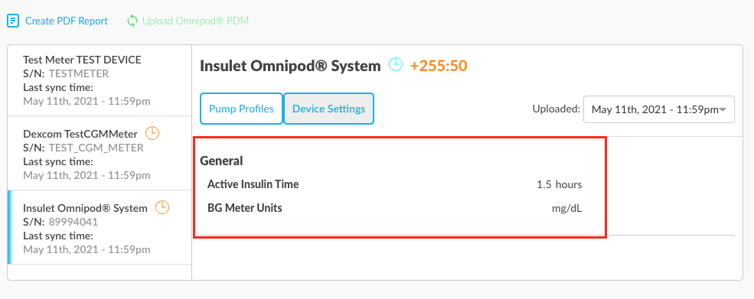Click the Insulet Omnipod® System page heading
The height and width of the screenshot is (299, 754).
(290, 65)
